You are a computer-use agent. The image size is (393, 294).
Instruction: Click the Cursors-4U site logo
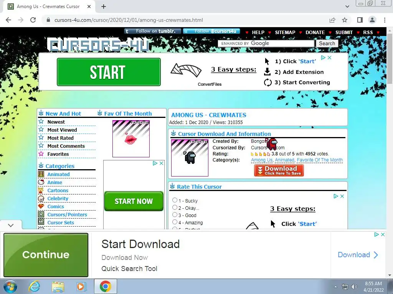tap(98, 45)
